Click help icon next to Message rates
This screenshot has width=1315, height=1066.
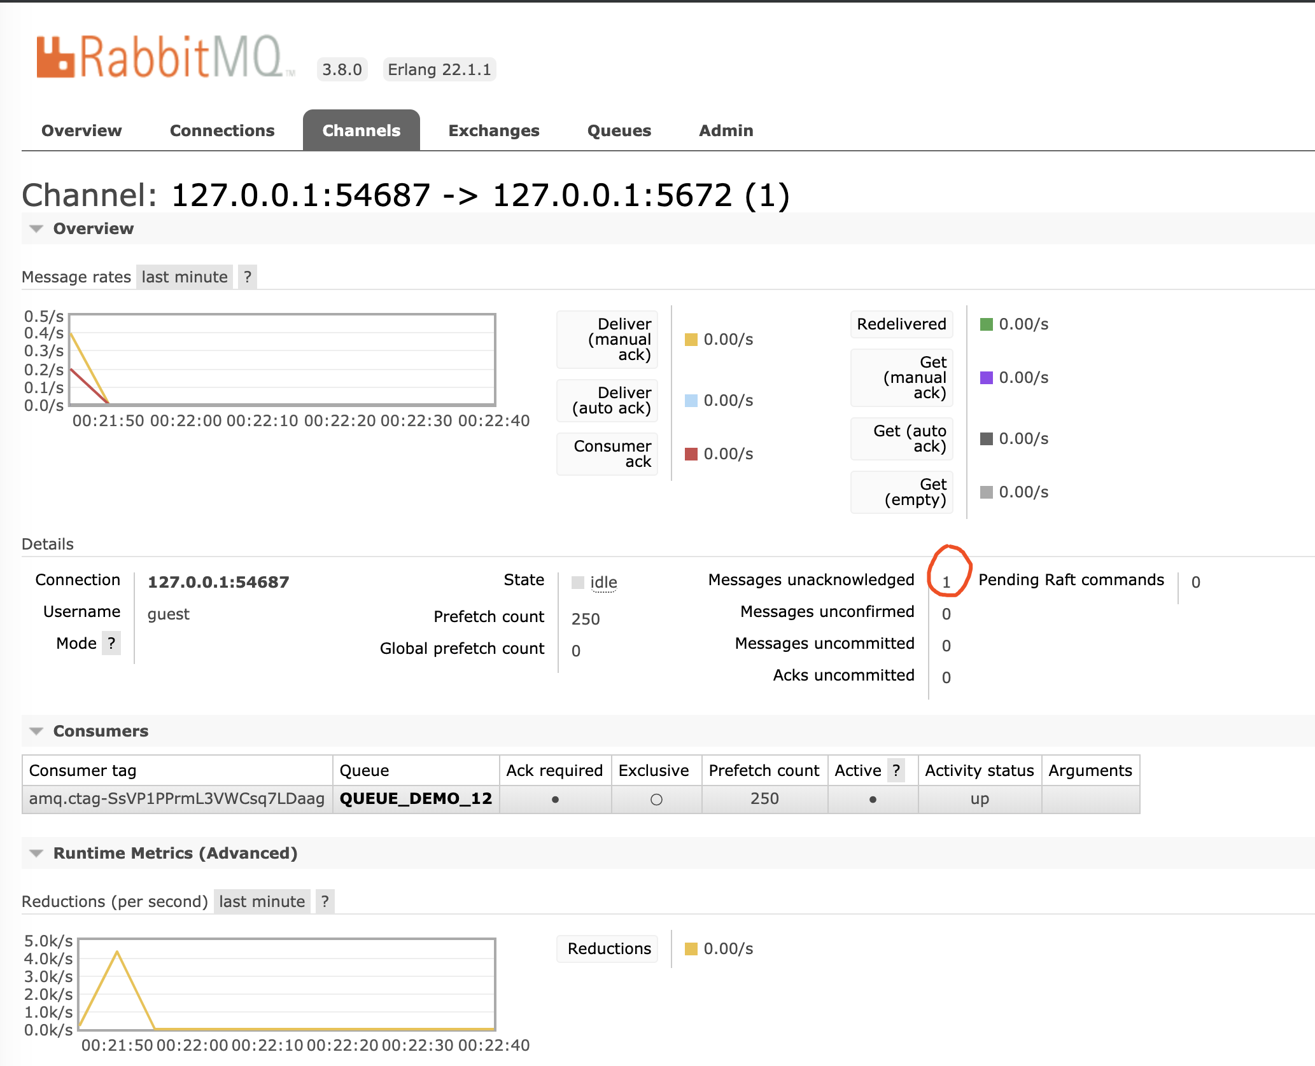(x=248, y=277)
